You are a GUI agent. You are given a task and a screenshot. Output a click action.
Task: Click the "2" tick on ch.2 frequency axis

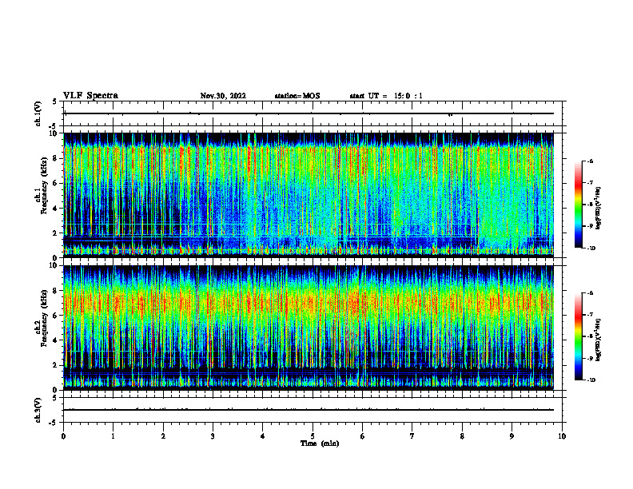coord(54,365)
